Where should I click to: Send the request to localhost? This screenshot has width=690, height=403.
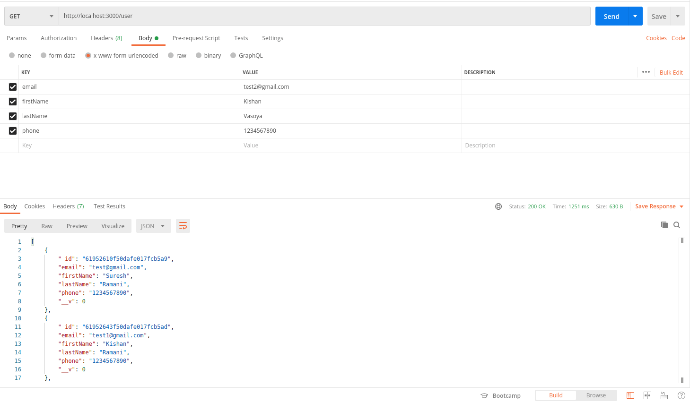[x=611, y=16]
